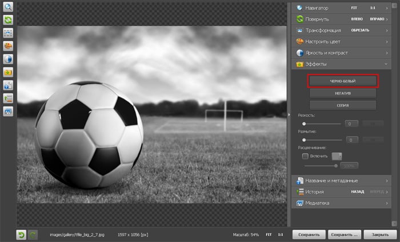Image resolution: width=400 pixels, height=242 pixels.
Task: Click the Размытие value input field
Action: click(351, 140)
